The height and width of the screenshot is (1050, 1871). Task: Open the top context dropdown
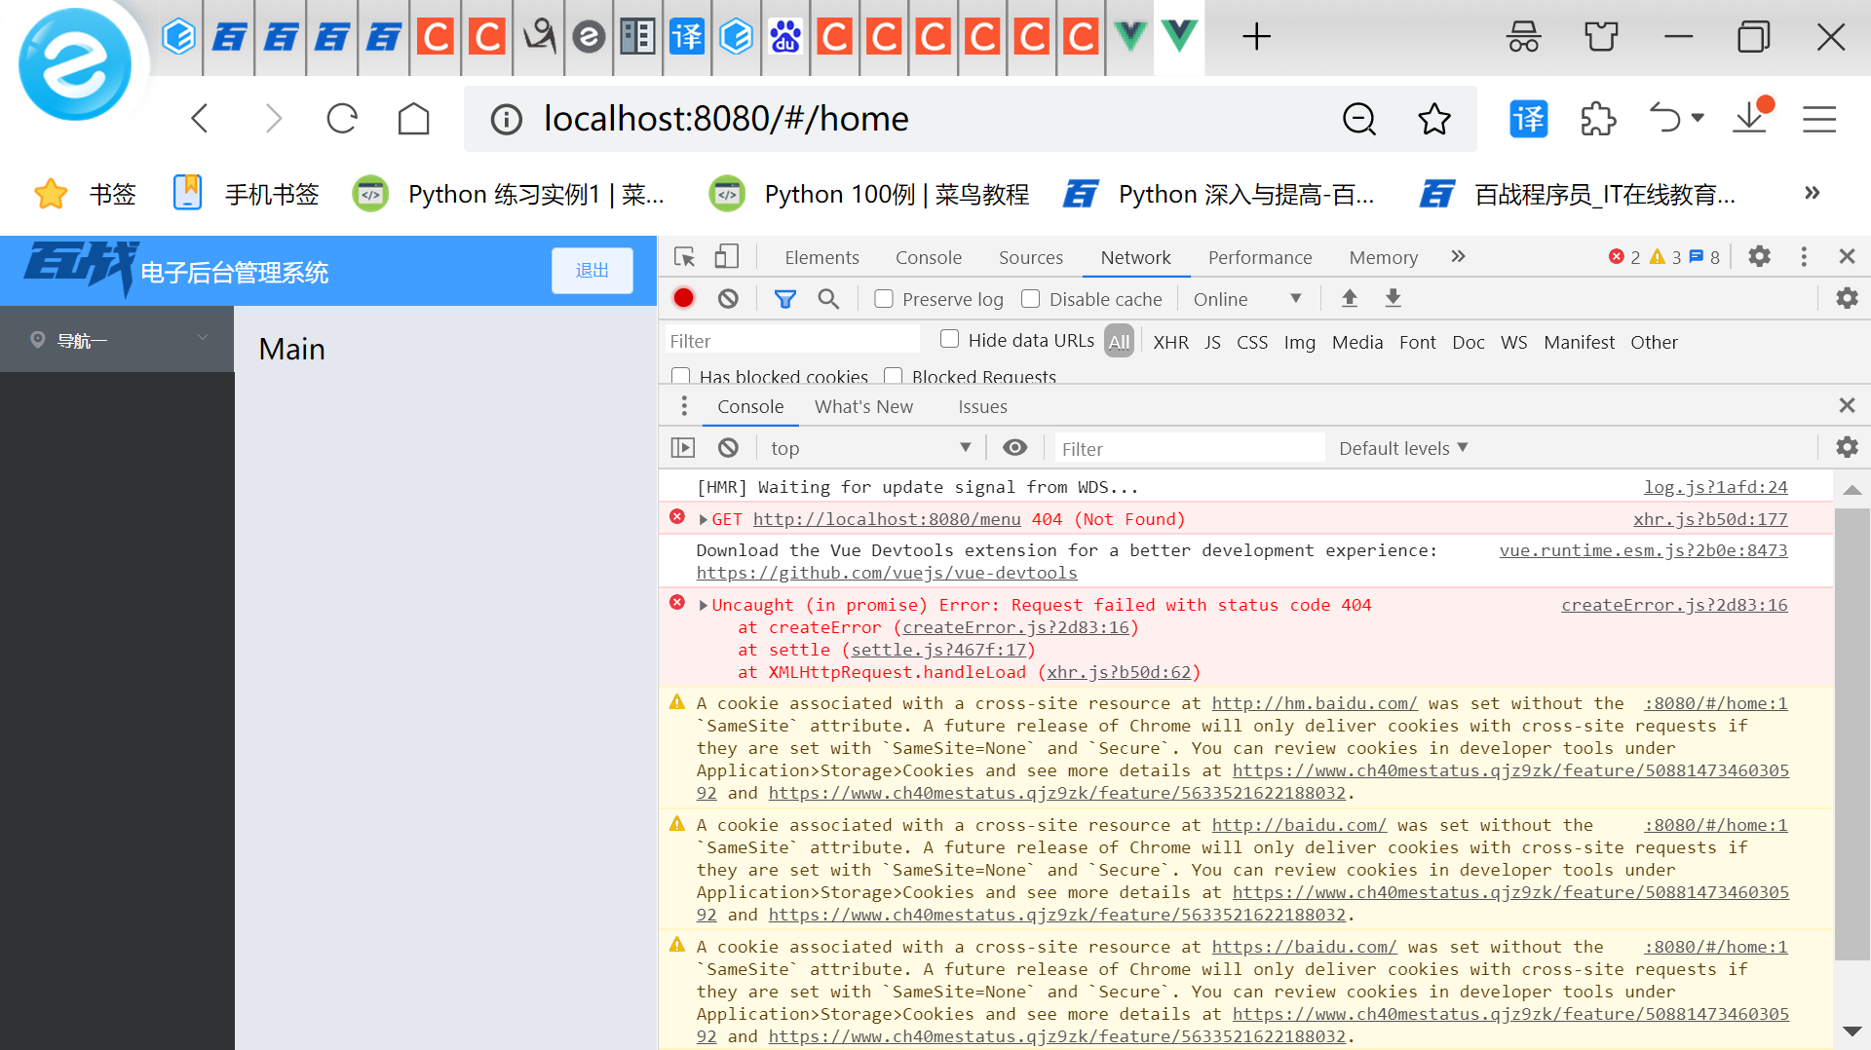[869, 448]
